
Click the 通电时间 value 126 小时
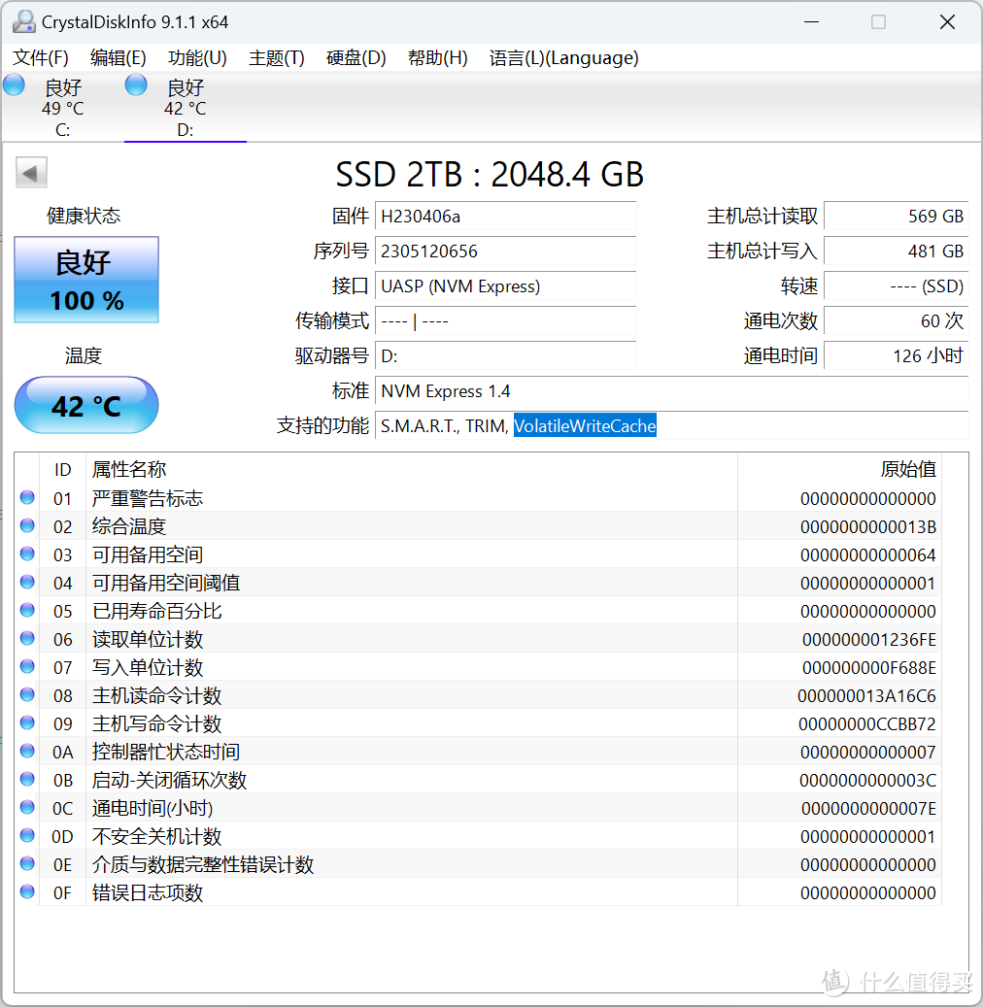point(897,355)
